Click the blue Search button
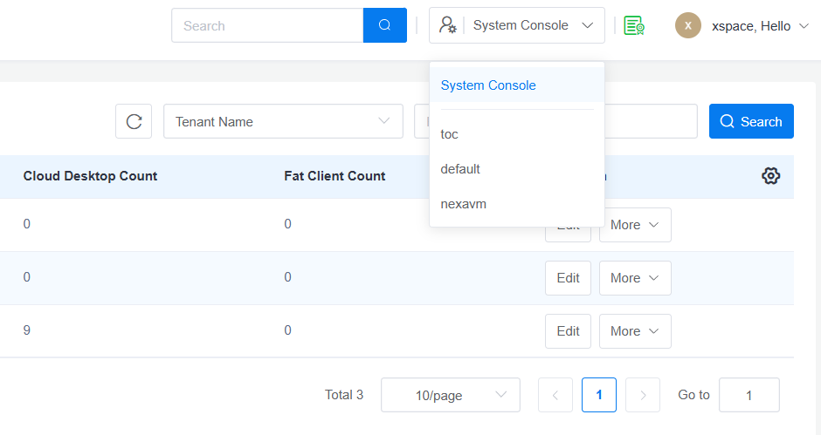The height and width of the screenshot is (435, 821). pyautogui.click(x=751, y=121)
